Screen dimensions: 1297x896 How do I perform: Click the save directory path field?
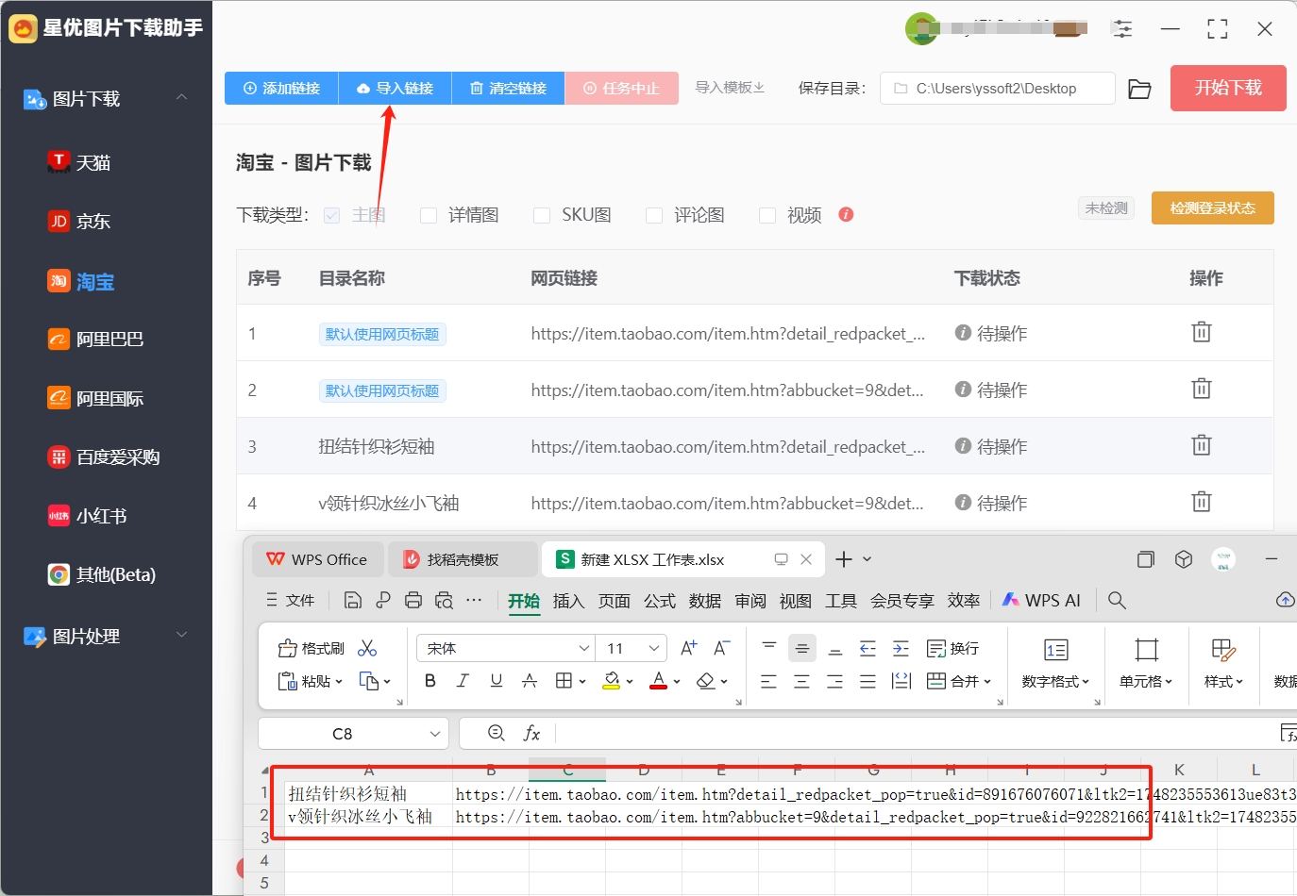point(998,89)
